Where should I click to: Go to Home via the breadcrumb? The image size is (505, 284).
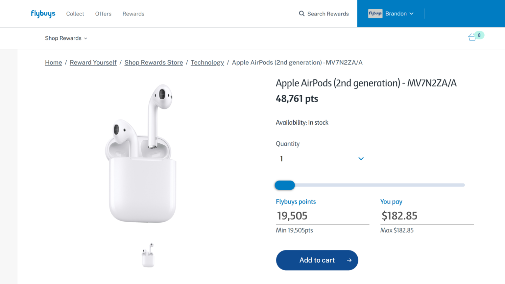(53, 62)
